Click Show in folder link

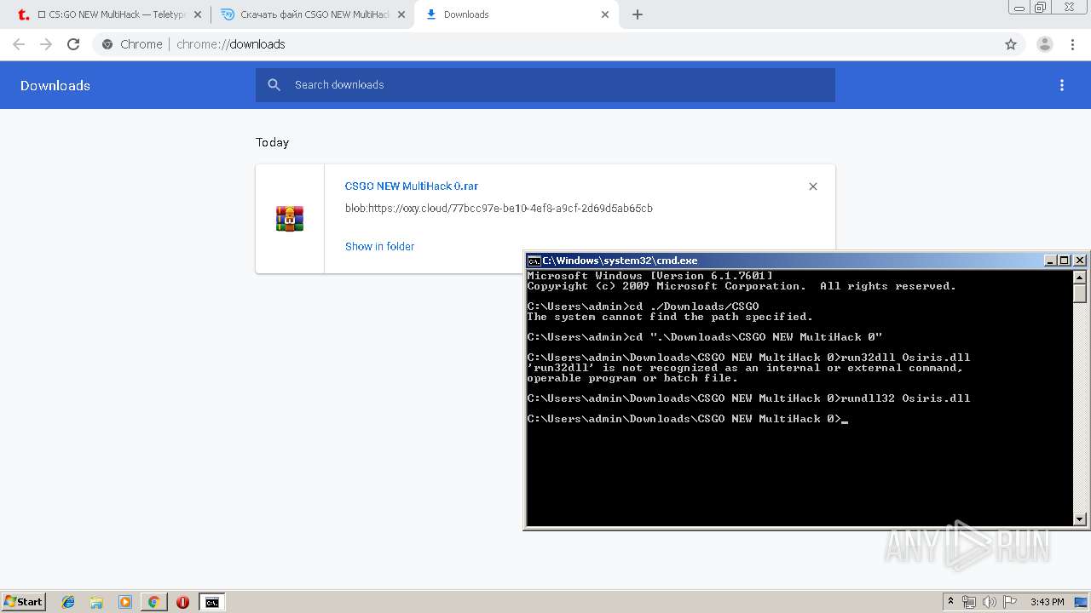(379, 247)
